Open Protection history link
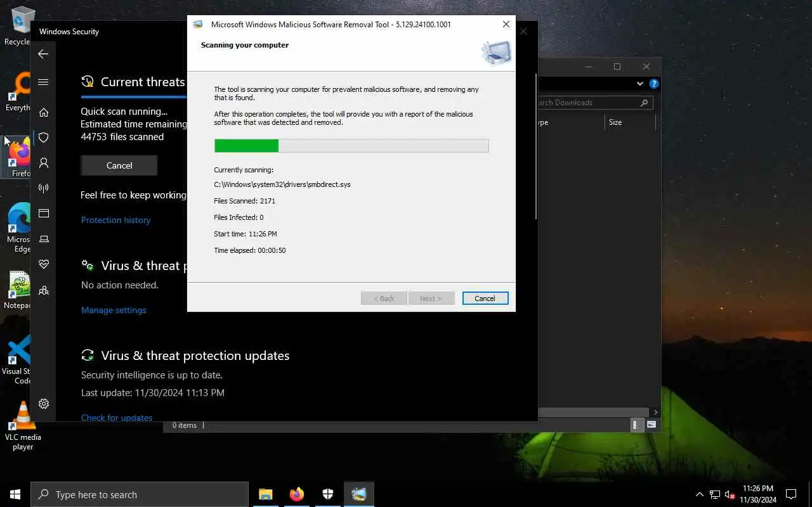812x507 pixels. 115,220
